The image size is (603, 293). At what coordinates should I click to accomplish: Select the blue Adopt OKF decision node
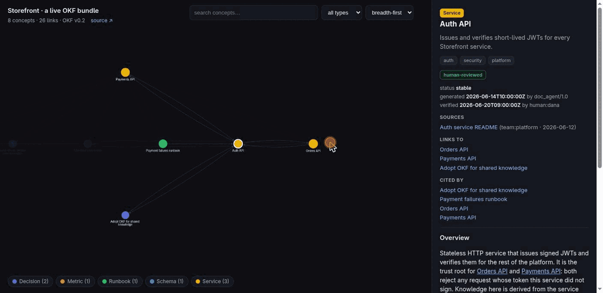click(x=125, y=215)
